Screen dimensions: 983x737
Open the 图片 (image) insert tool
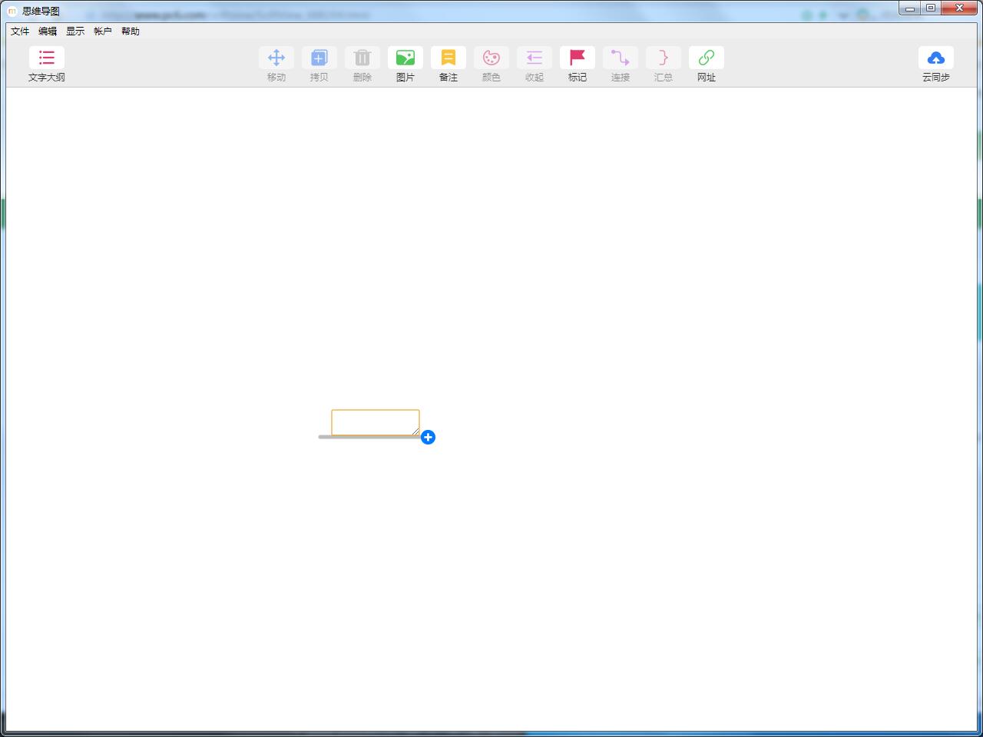click(405, 58)
